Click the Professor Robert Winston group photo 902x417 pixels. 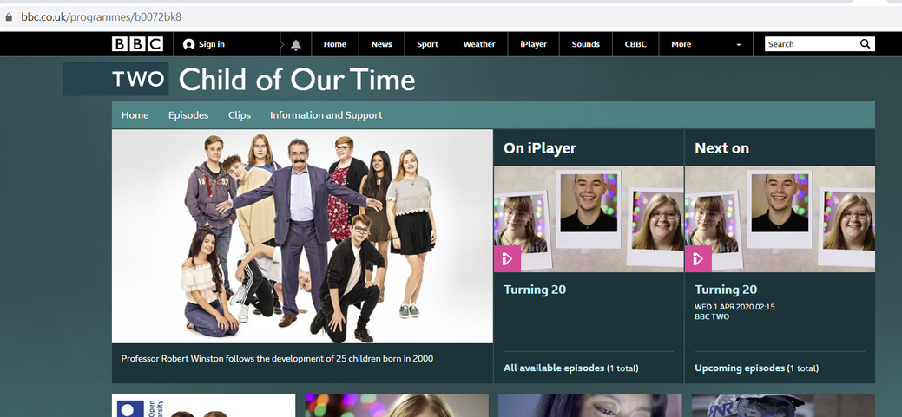click(303, 237)
